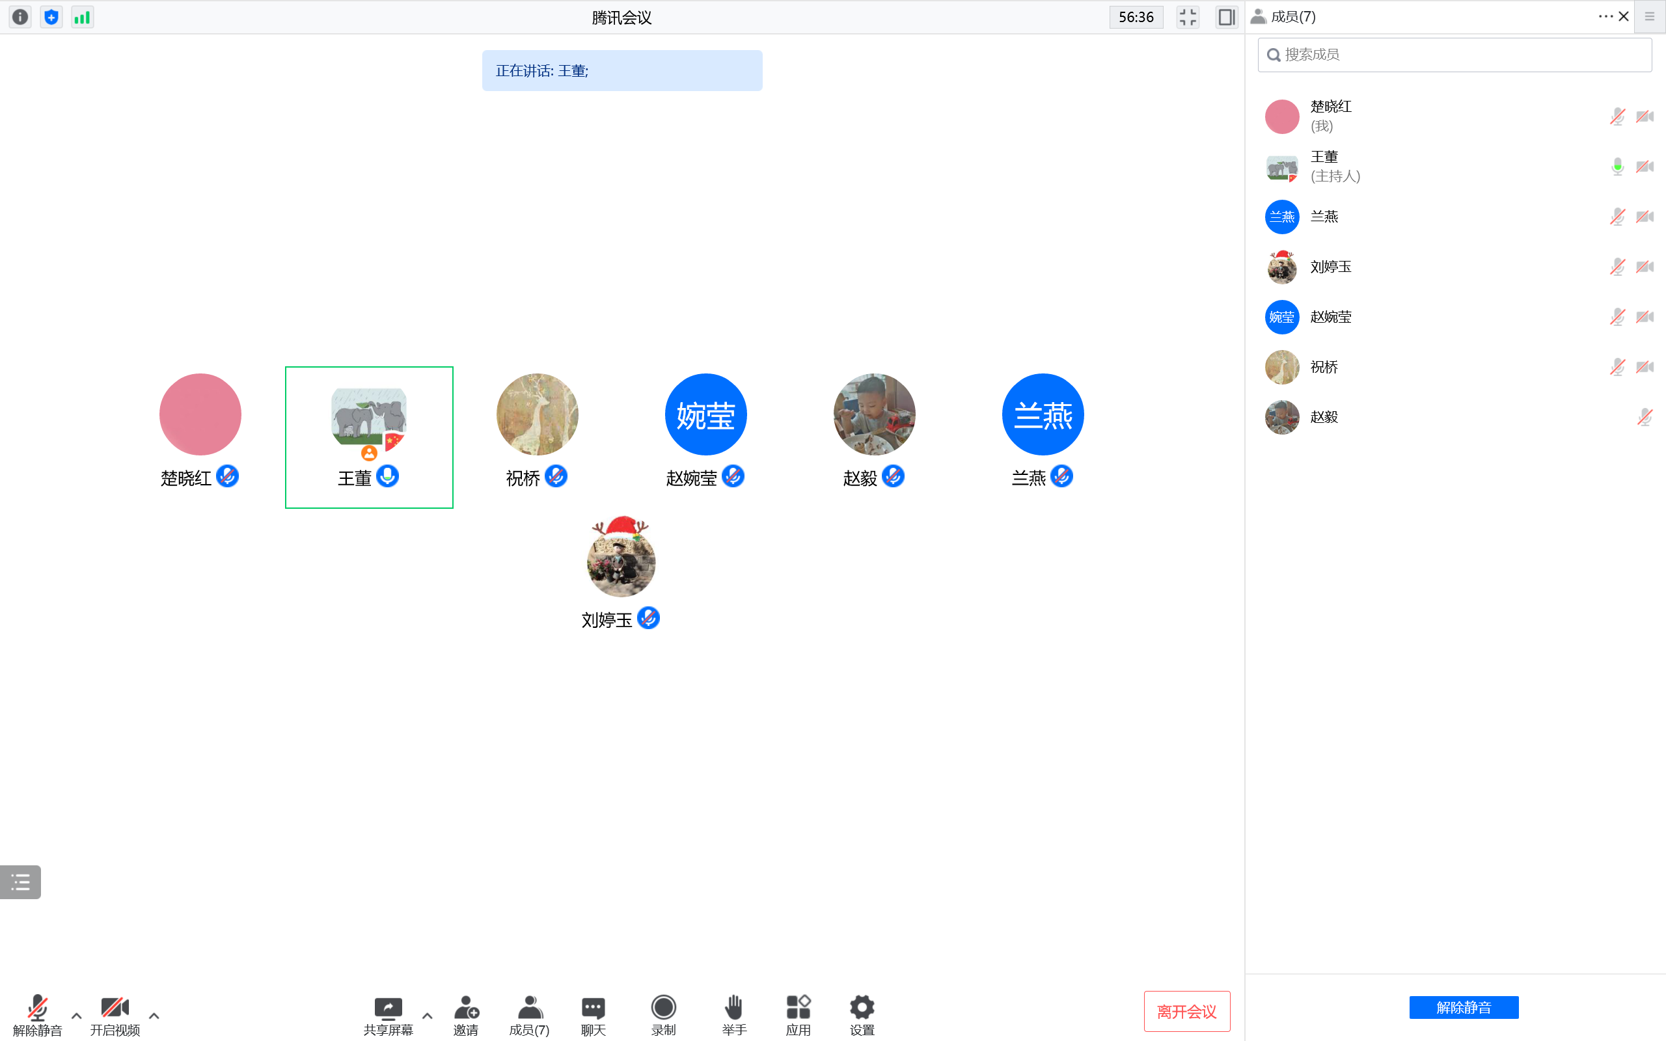The width and height of the screenshot is (1666, 1041).
Task: Select 兰燕 blue avatar in the grid
Action: tap(1043, 414)
